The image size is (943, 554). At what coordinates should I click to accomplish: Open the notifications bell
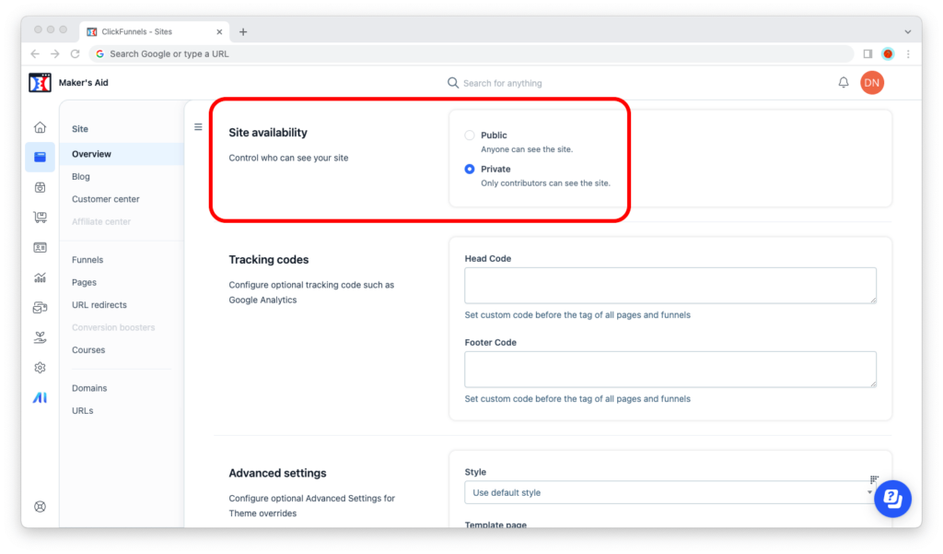[844, 82]
